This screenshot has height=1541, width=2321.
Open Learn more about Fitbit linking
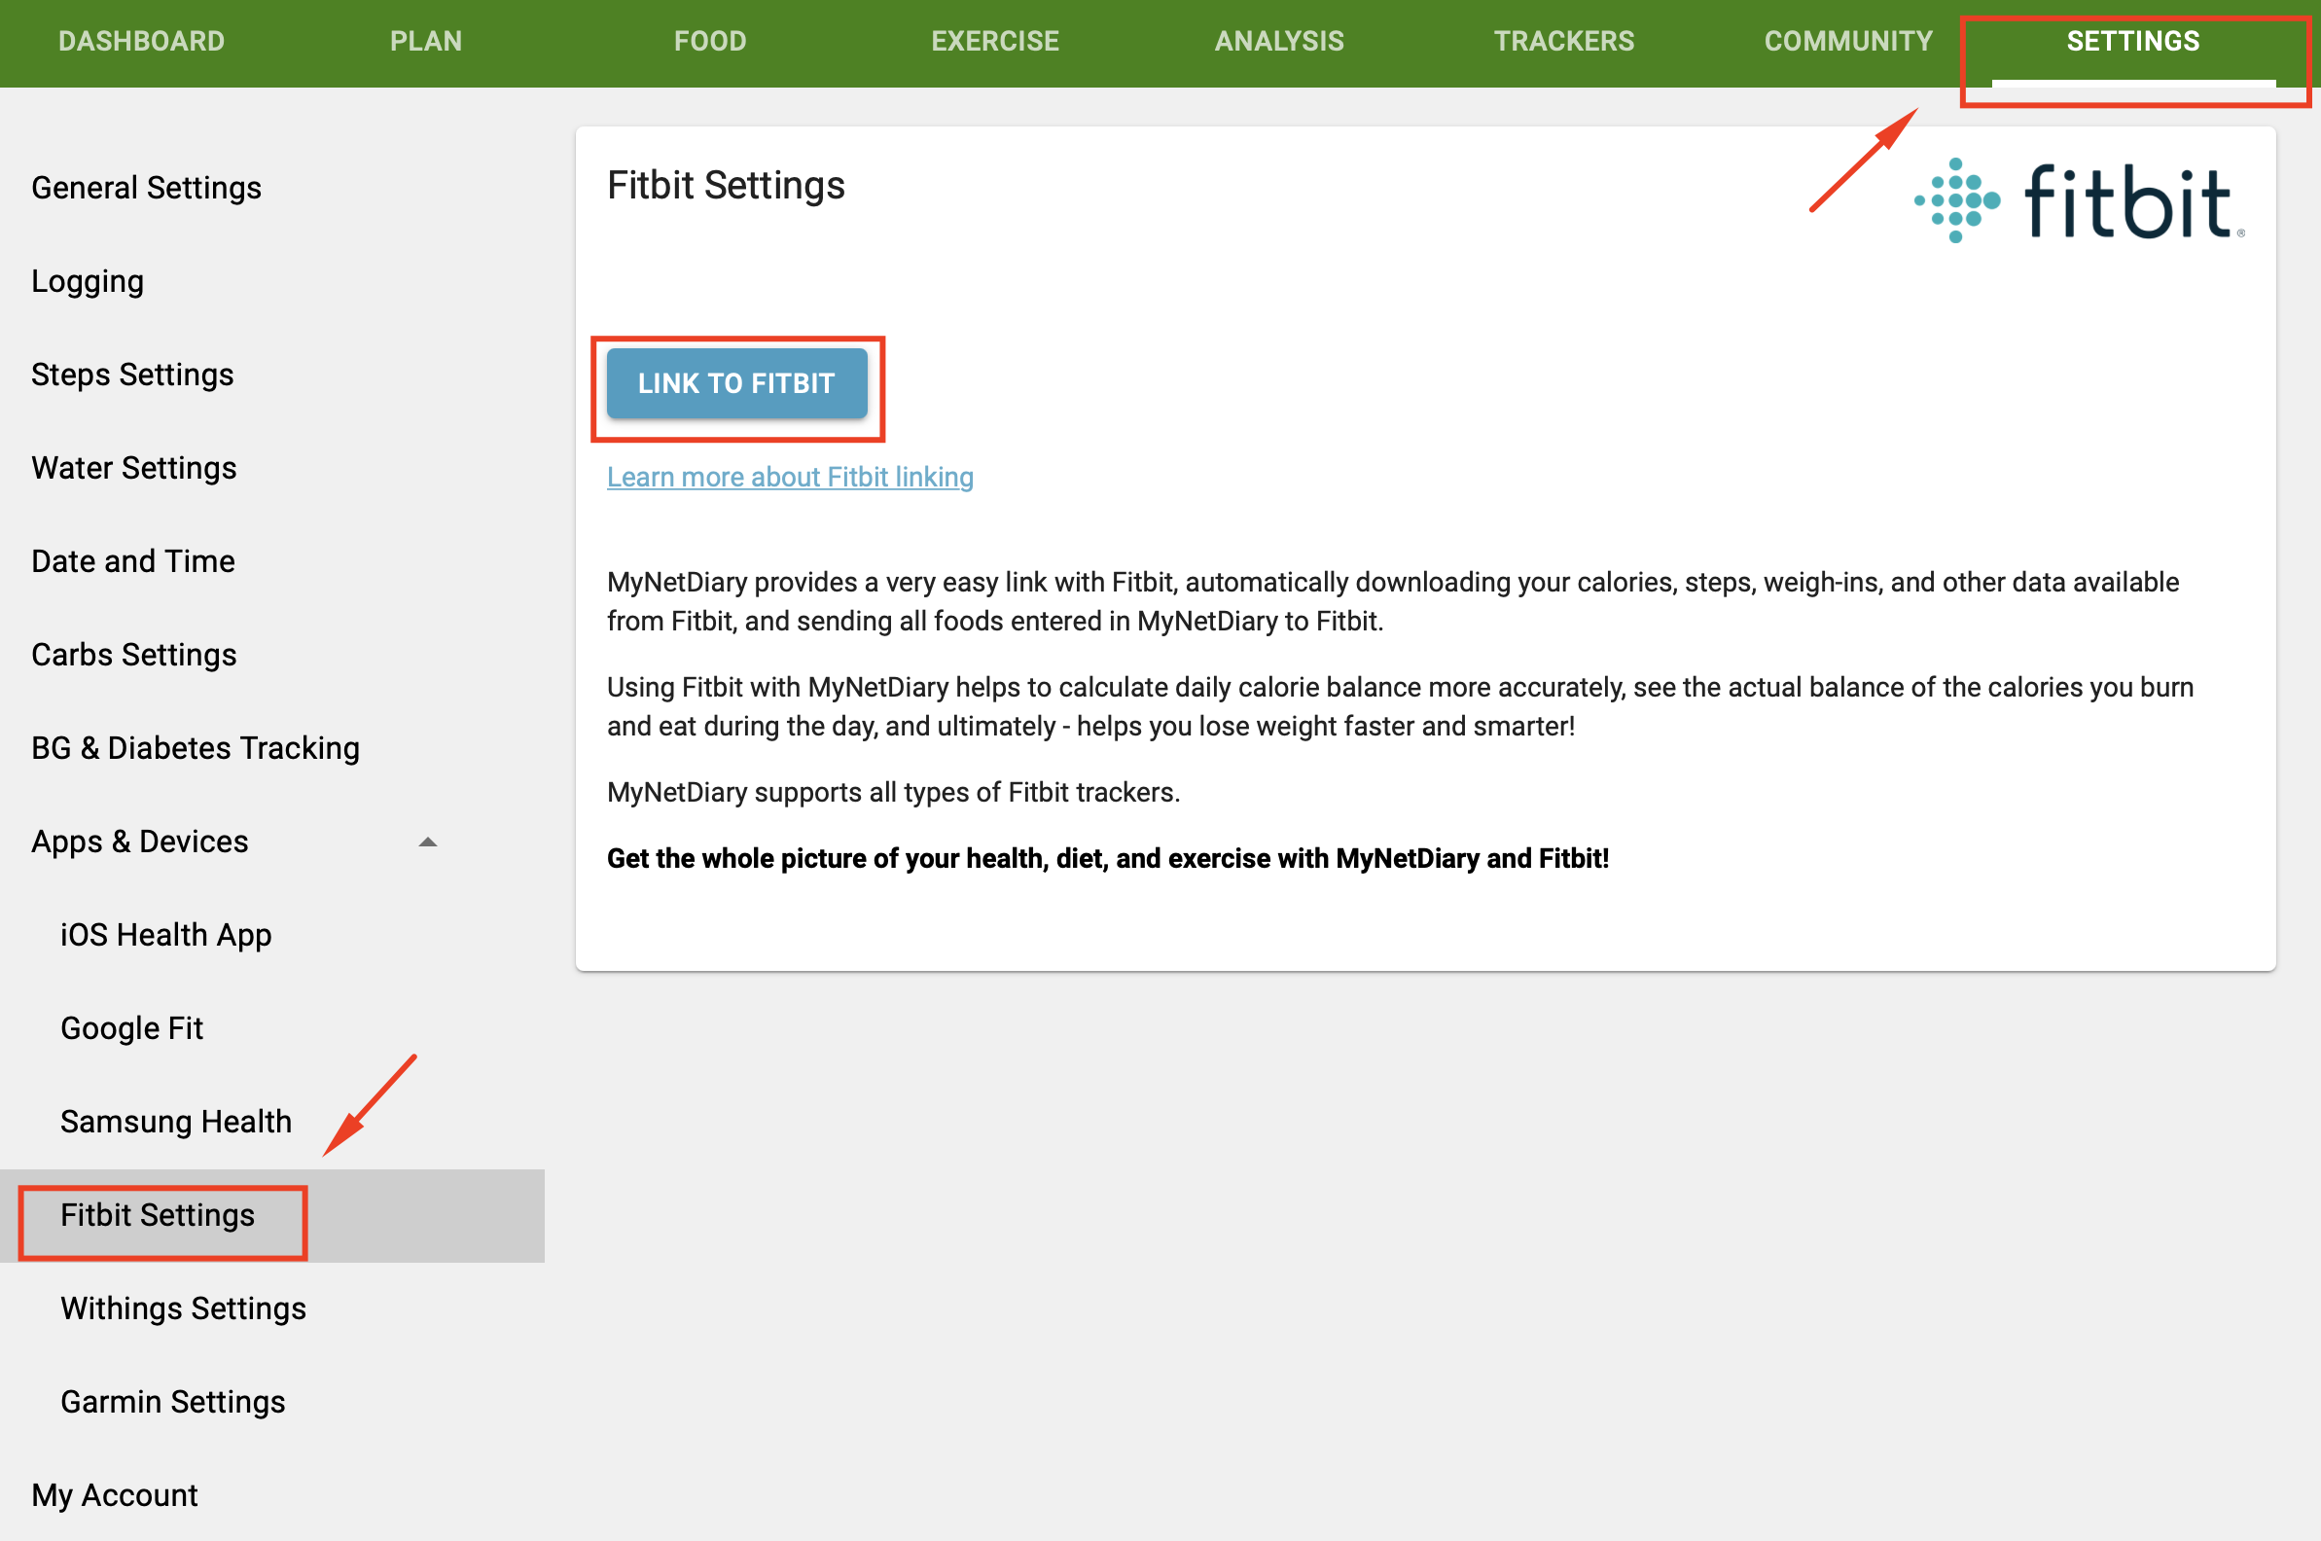(x=789, y=477)
